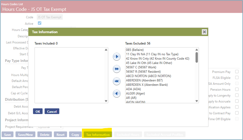Click the single left arrow remove icon
Image resolution: width=243 pixels, height=140 pixels.
[117, 94]
